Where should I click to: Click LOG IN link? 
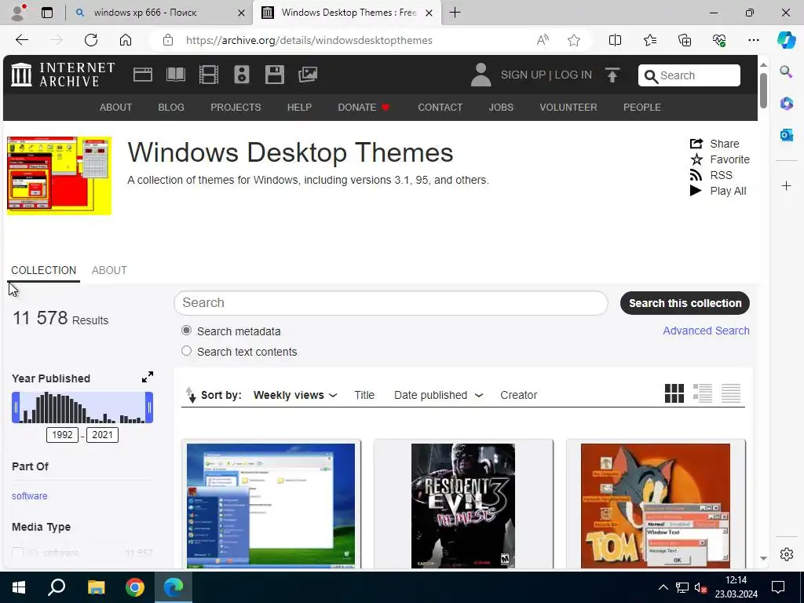click(573, 75)
